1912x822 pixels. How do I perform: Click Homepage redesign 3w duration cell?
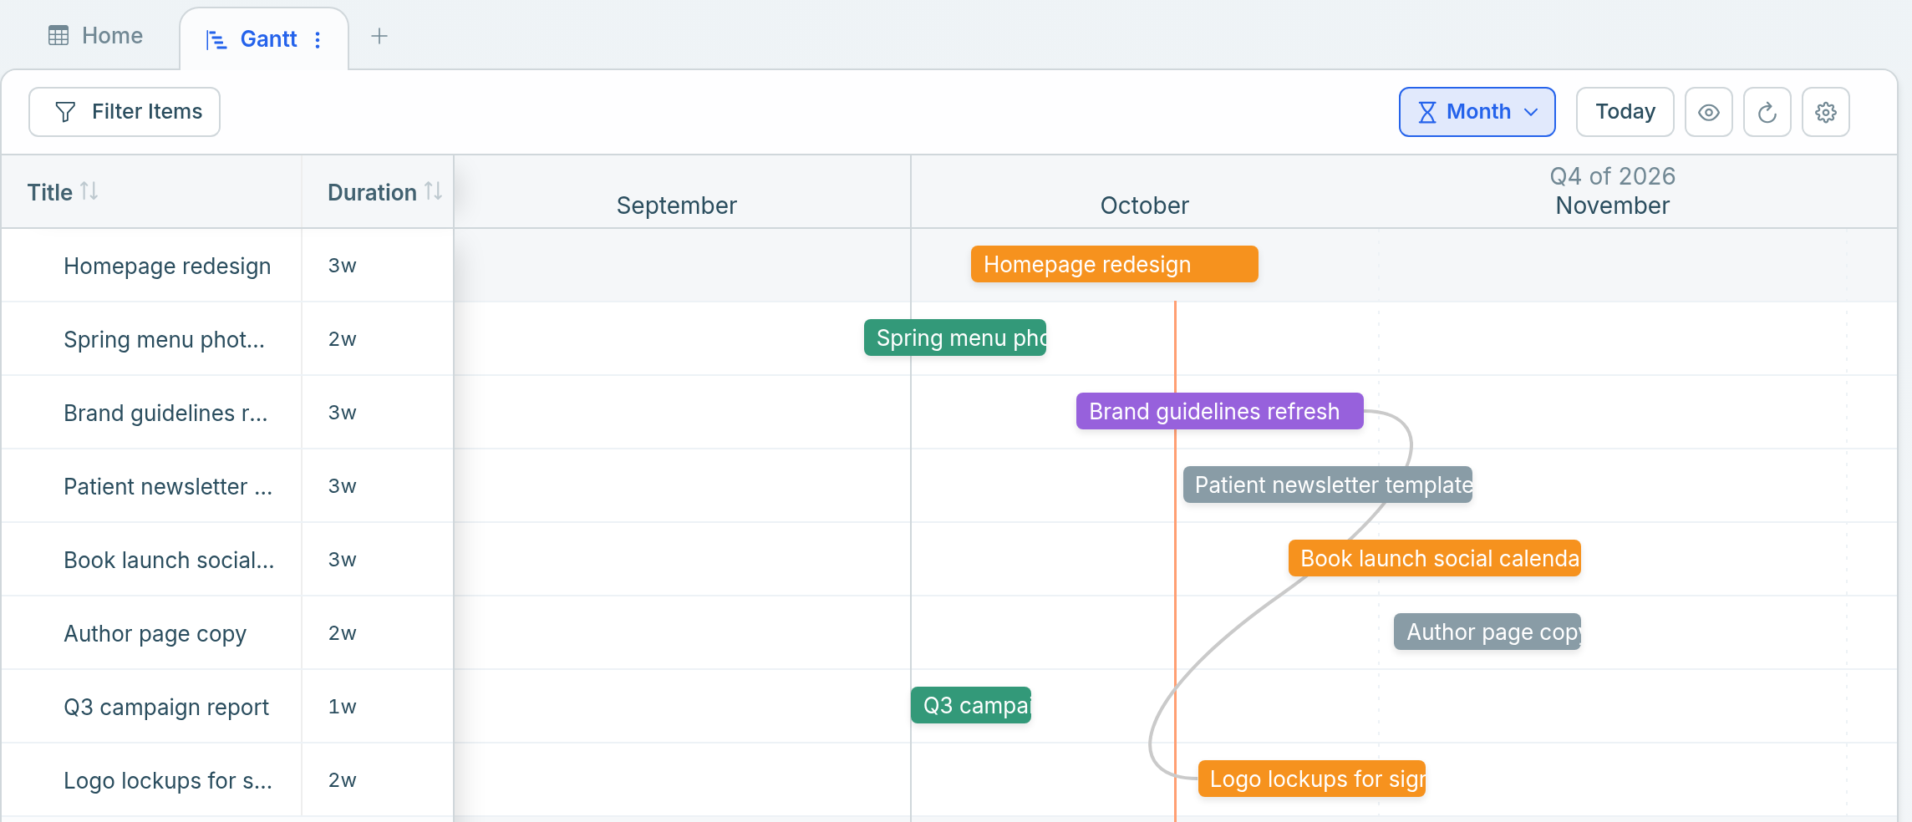coord(378,266)
